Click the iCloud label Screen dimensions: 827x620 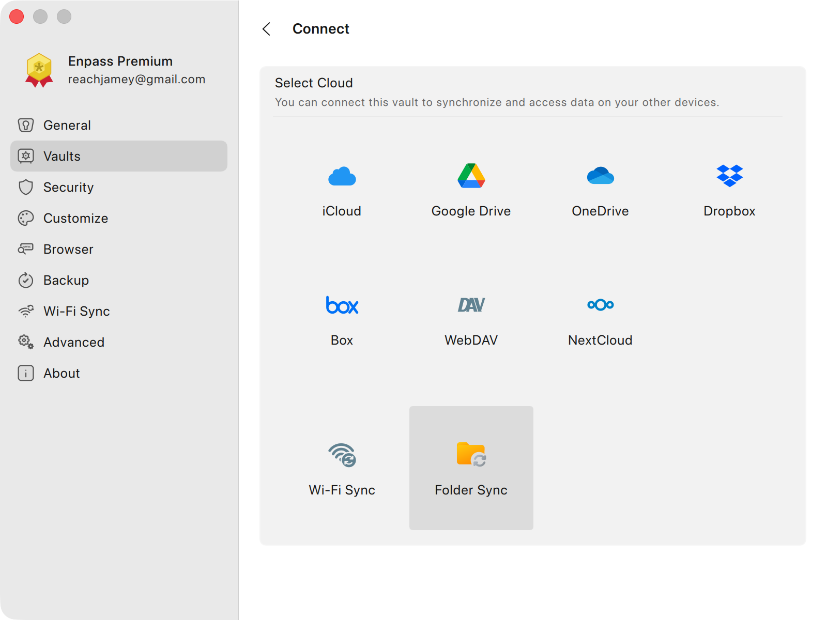click(x=342, y=211)
